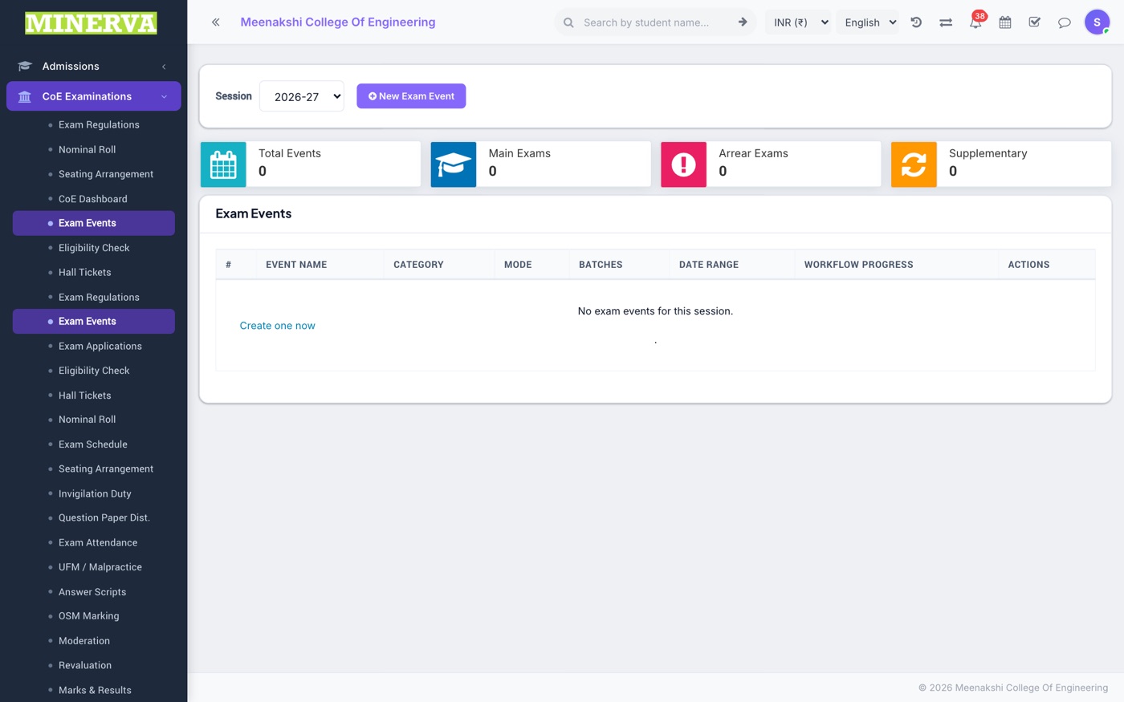Click the Supplementary label
The width and height of the screenshot is (1124, 702).
(x=988, y=153)
